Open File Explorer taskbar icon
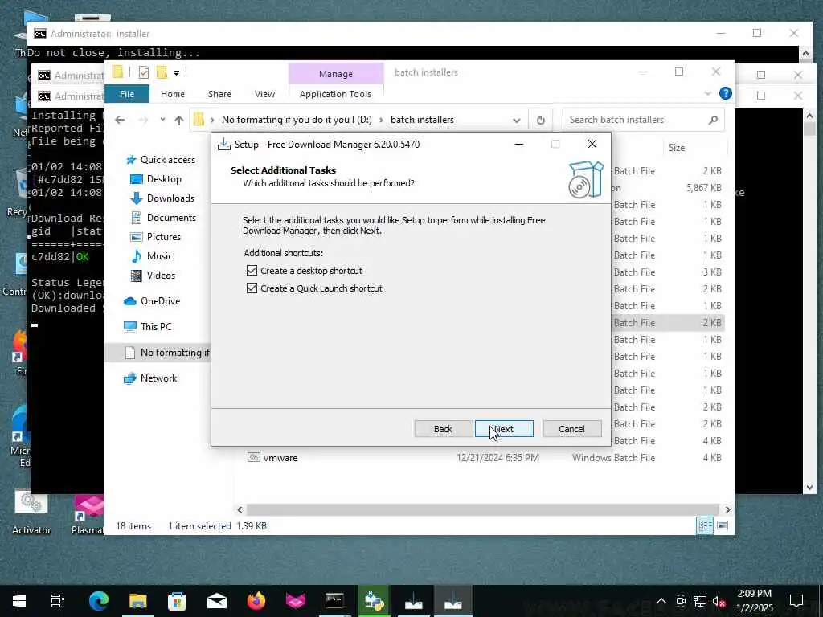Viewport: 823px width, 617px height. click(x=138, y=601)
